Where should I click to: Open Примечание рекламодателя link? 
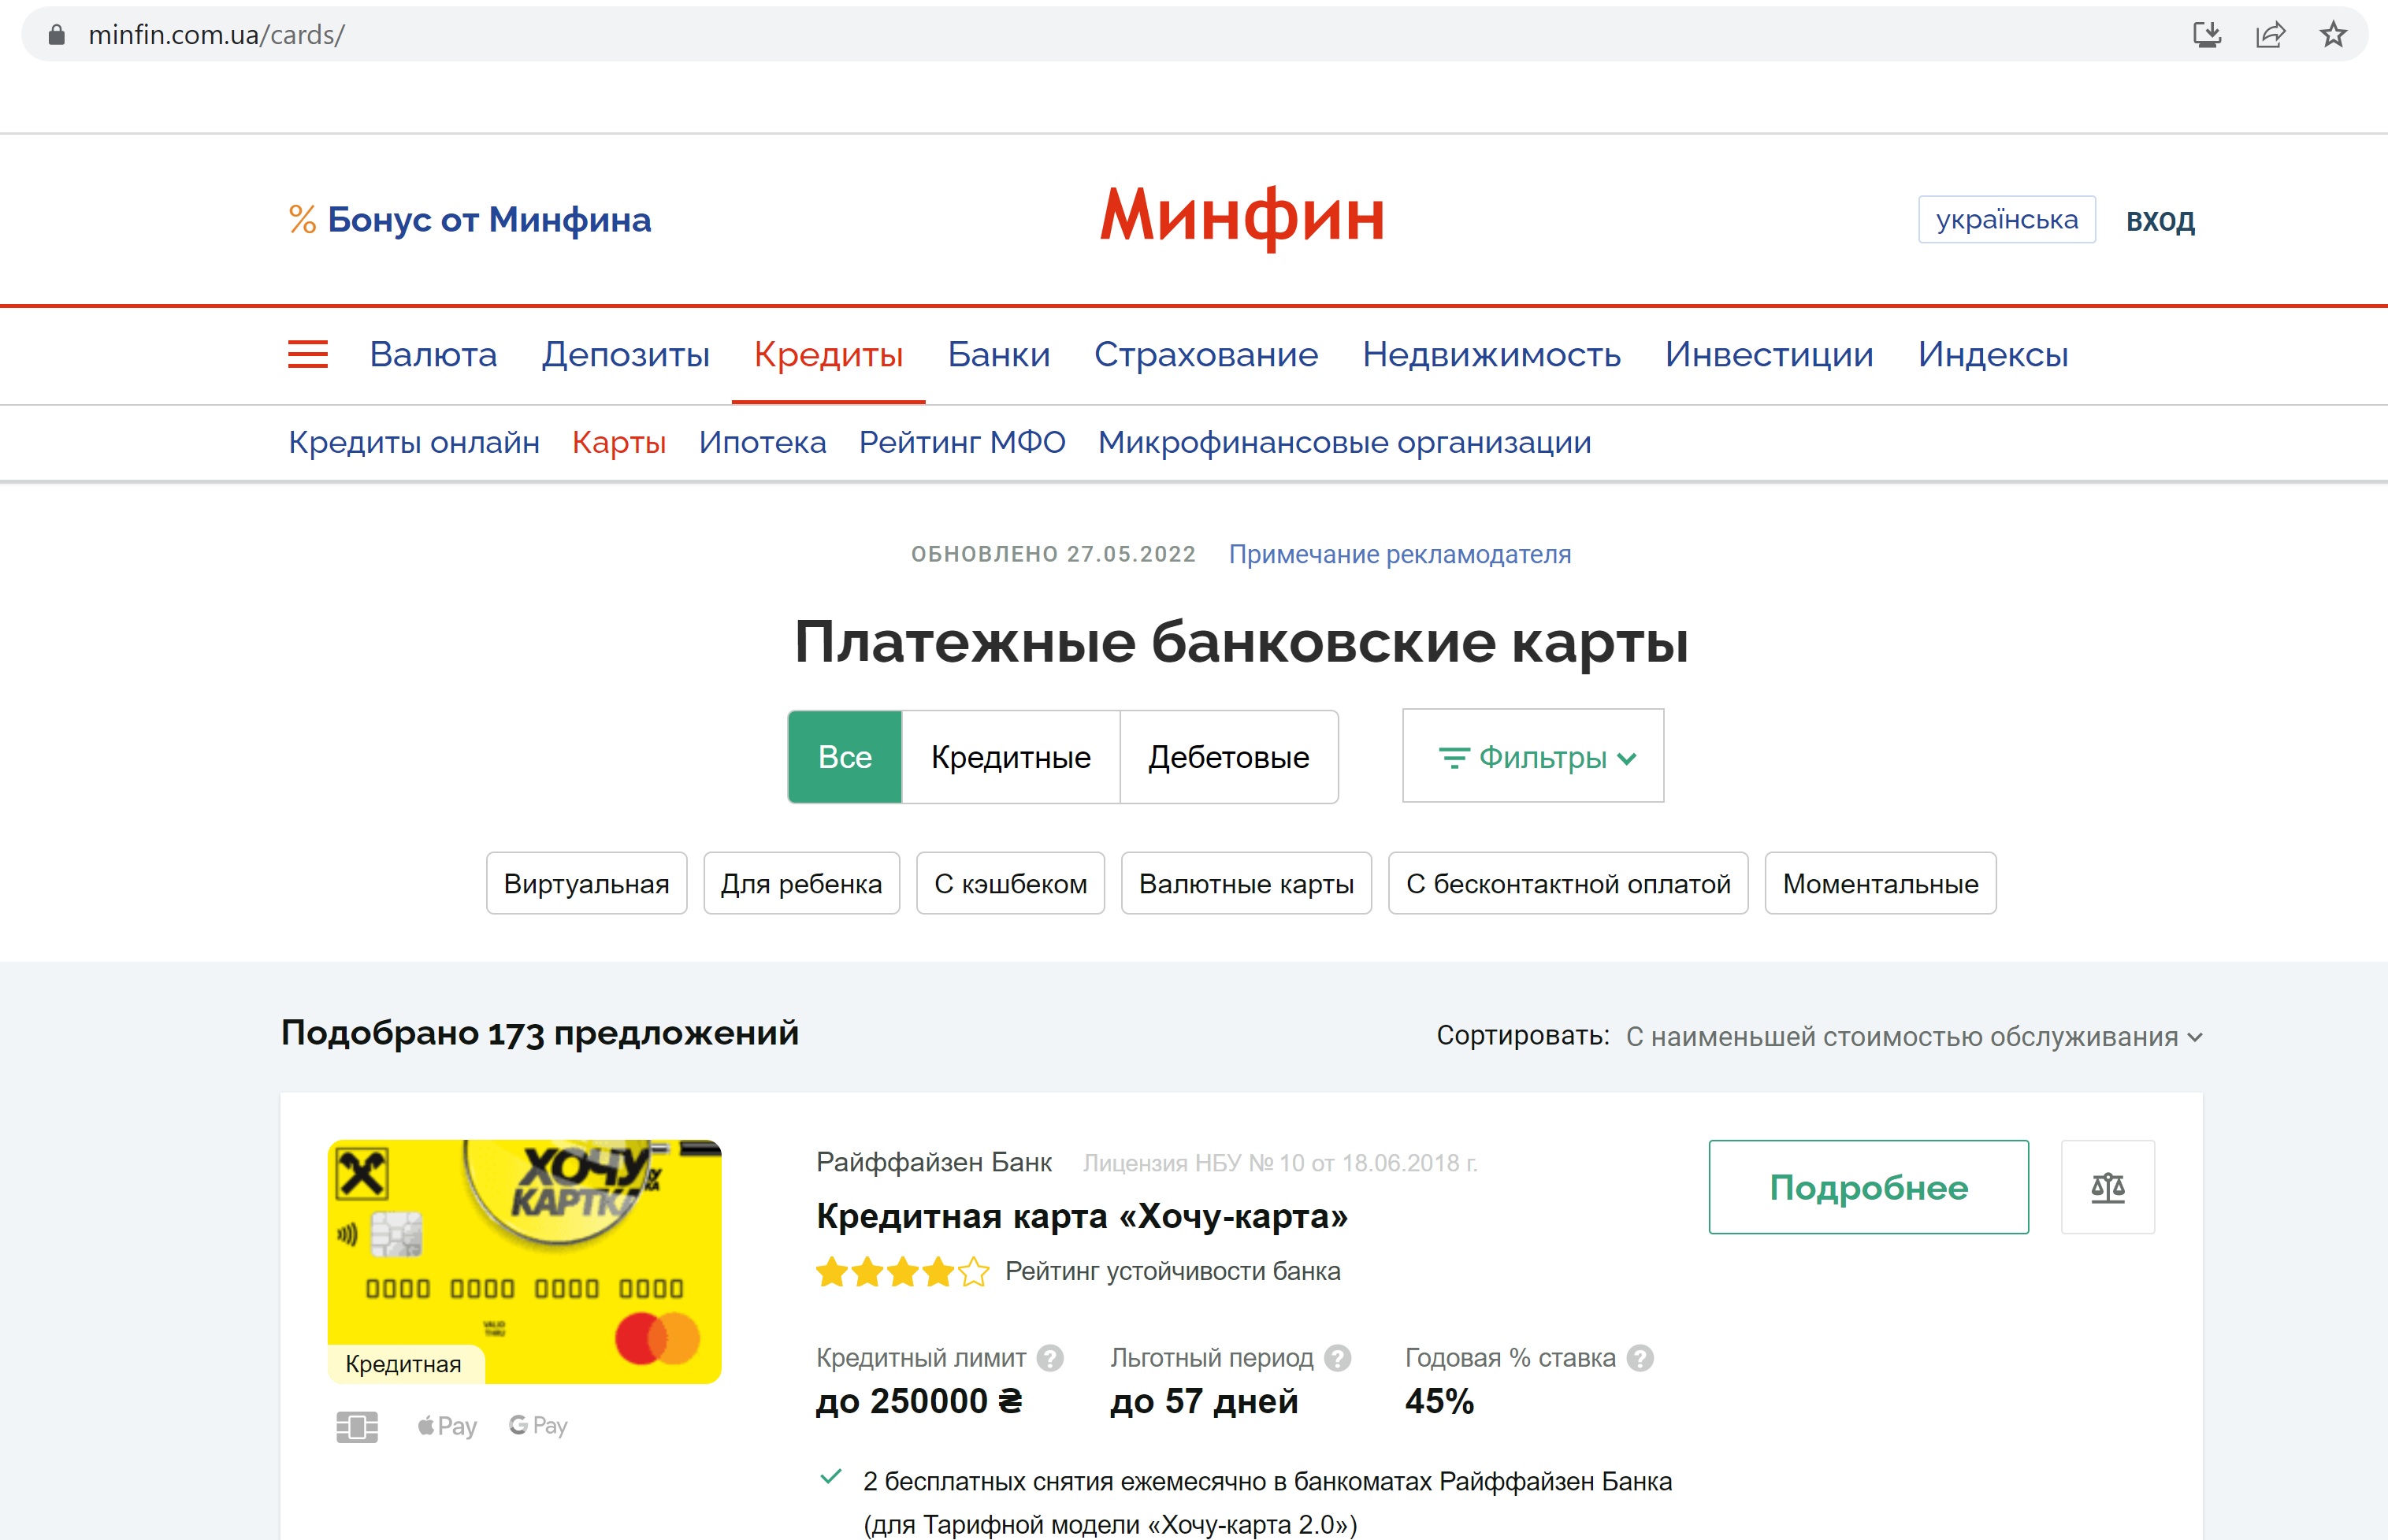[1400, 554]
